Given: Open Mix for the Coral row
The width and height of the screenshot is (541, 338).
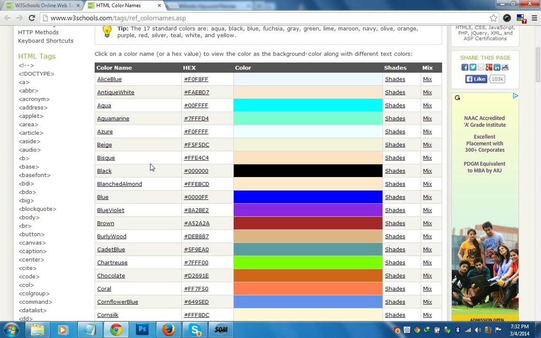Looking at the screenshot, I should tap(427, 289).
